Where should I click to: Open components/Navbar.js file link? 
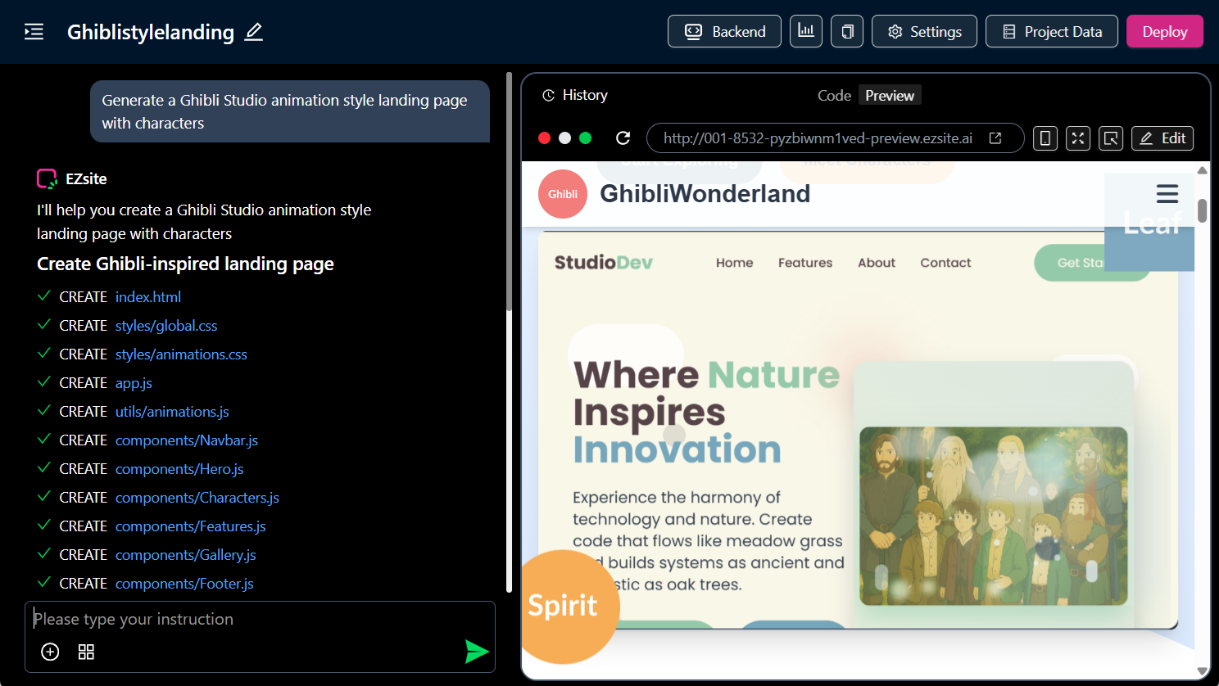click(x=187, y=440)
